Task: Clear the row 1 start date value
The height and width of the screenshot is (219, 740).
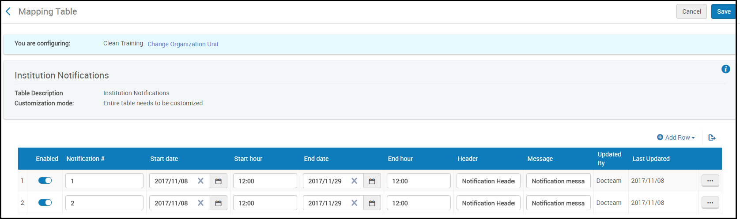Action: click(200, 181)
